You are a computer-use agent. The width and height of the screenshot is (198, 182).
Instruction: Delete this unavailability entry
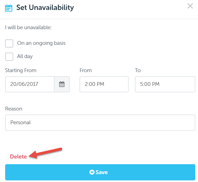[x=18, y=157]
